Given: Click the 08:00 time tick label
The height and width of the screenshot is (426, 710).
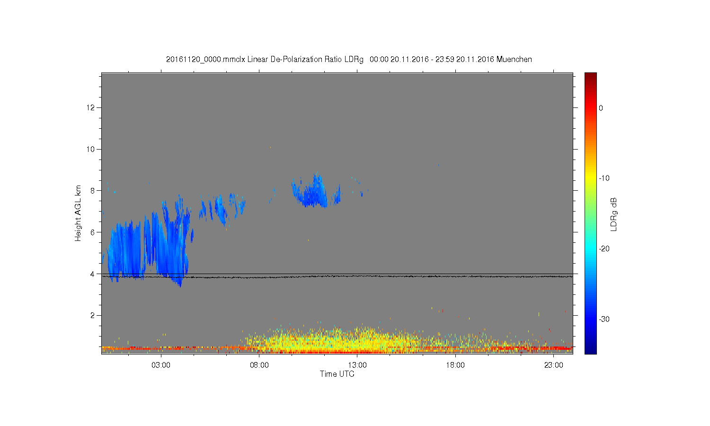Looking at the screenshot, I should pyautogui.click(x=259, y=365).
